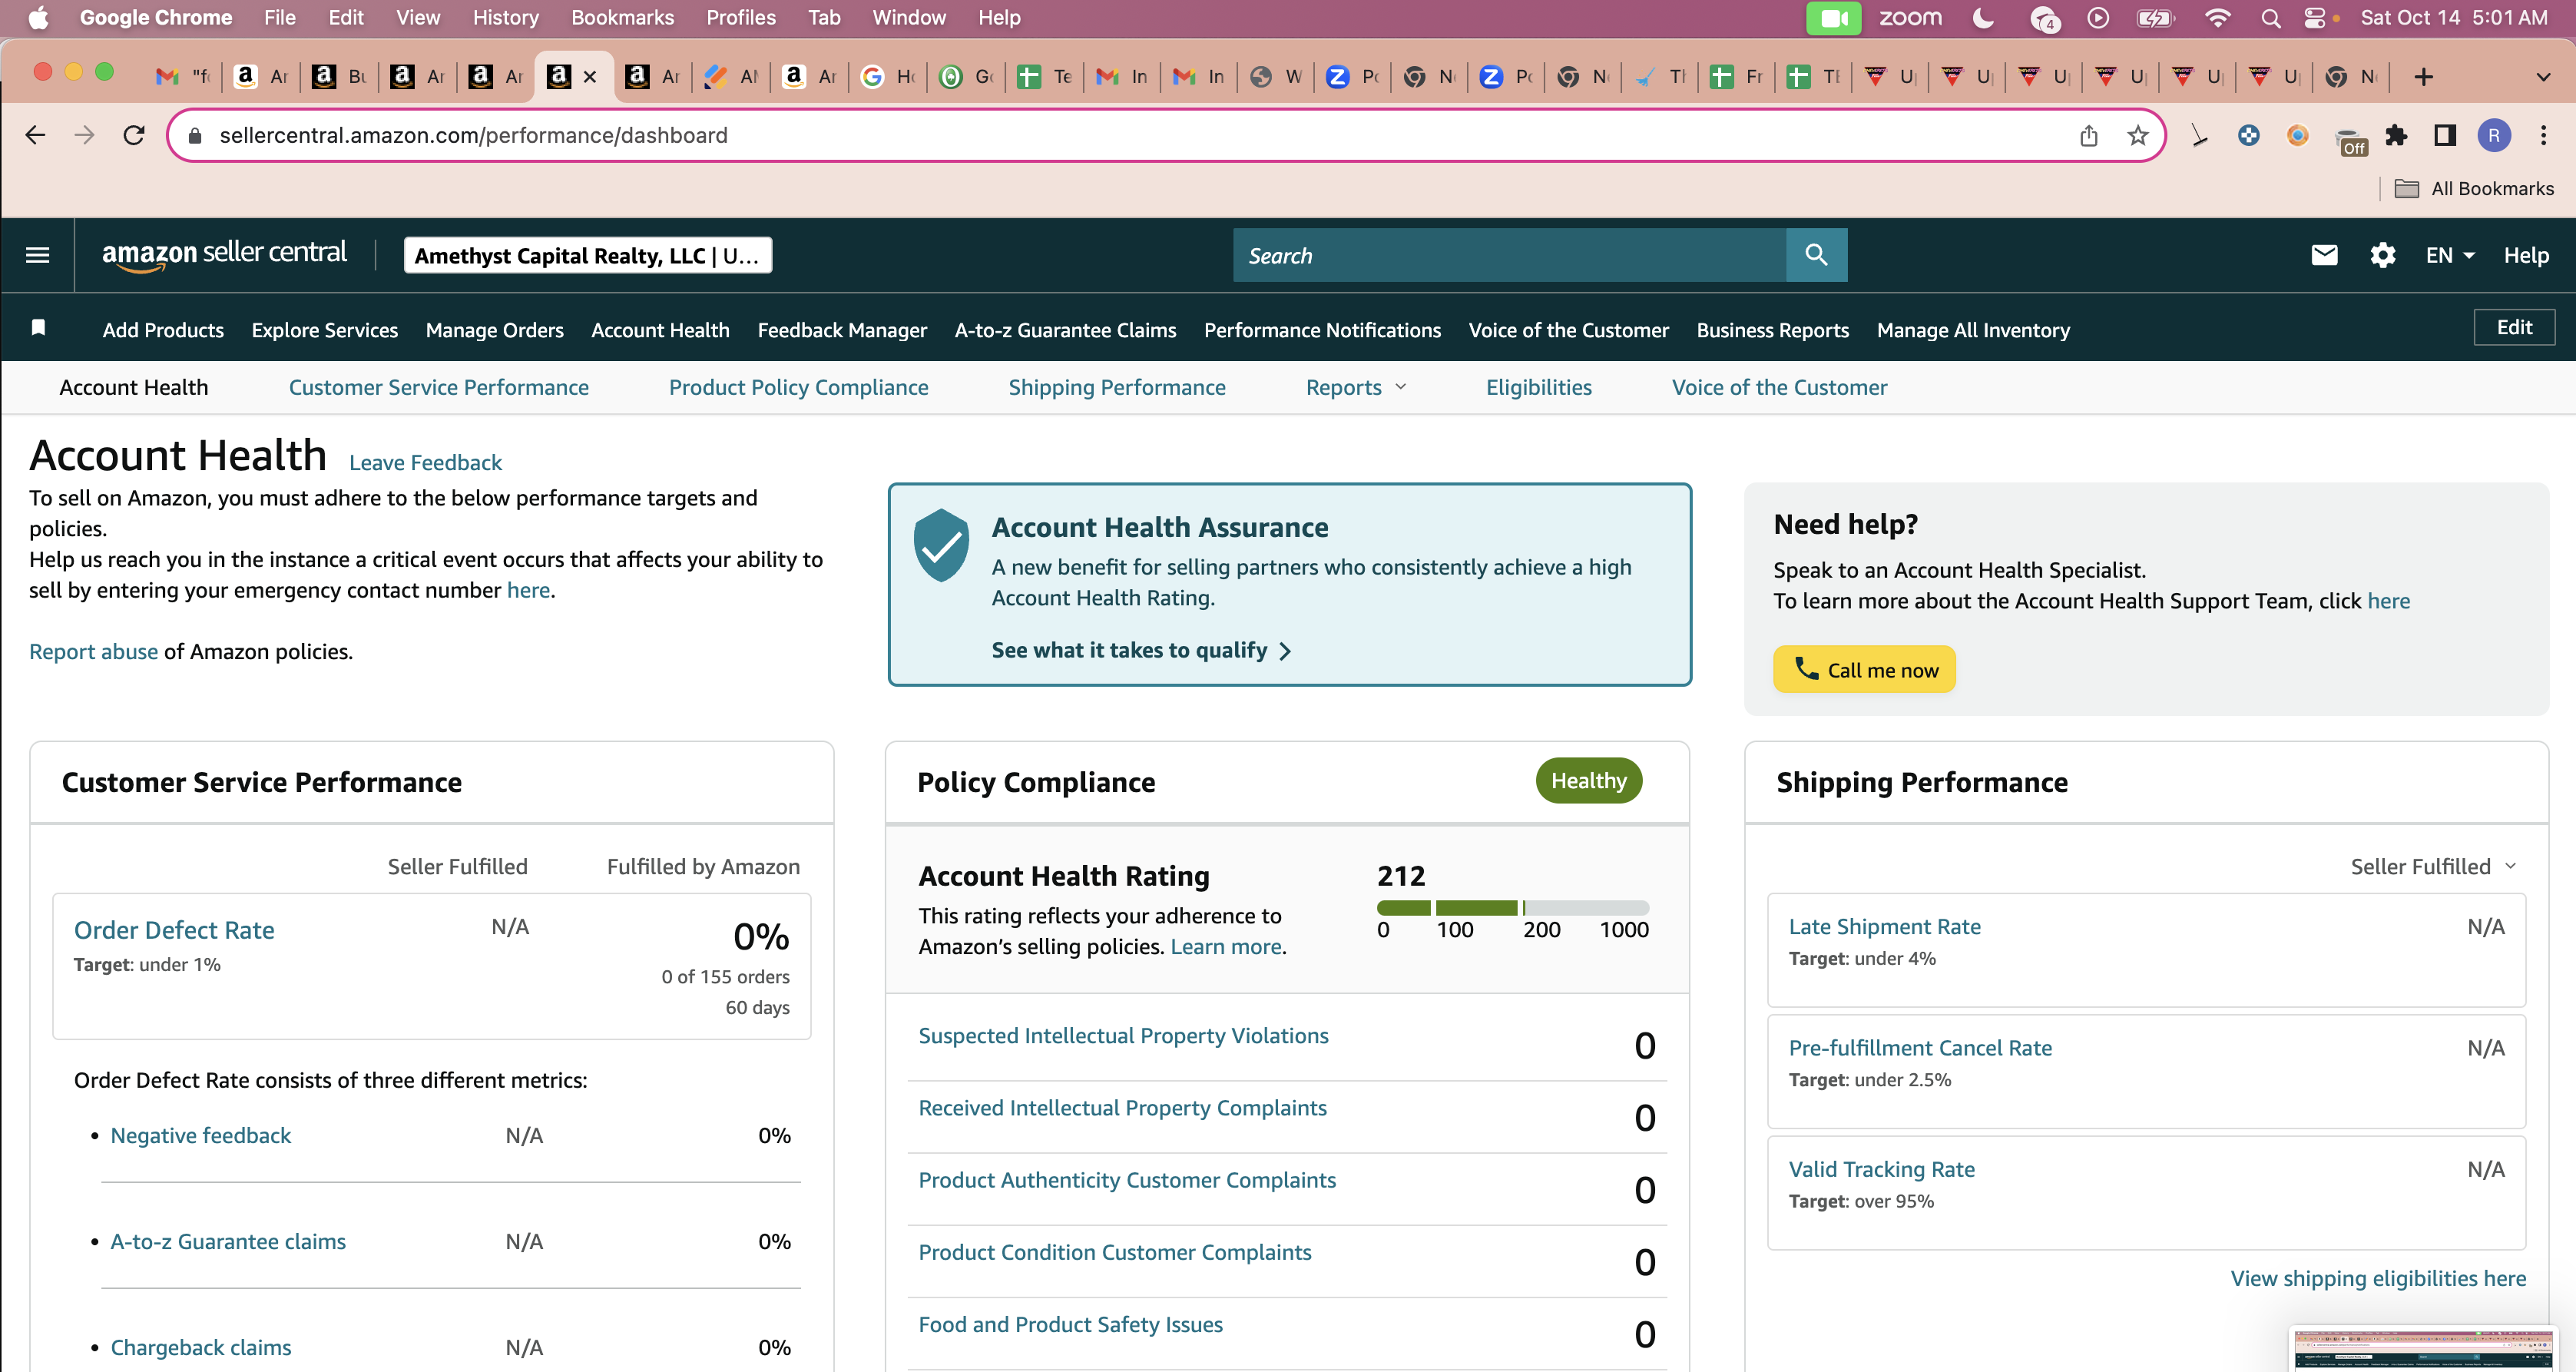Screen dimensions: 2576x1372
Task: Click the Call me now button
Action: (1864, 669)
